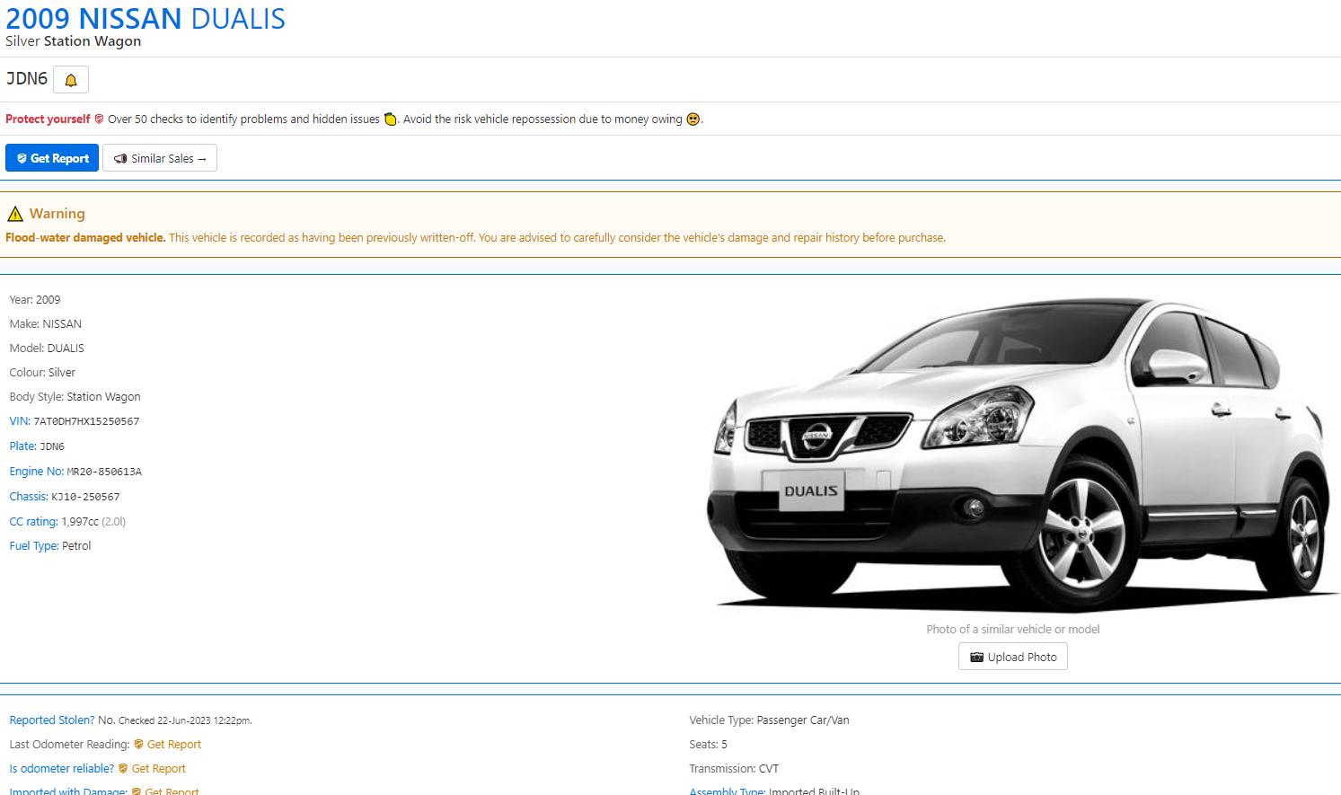Click the Photo of a similar vehicle caption
Image resolution: width=1341 pixels, height=795 pixels.
click(1013, 630)
